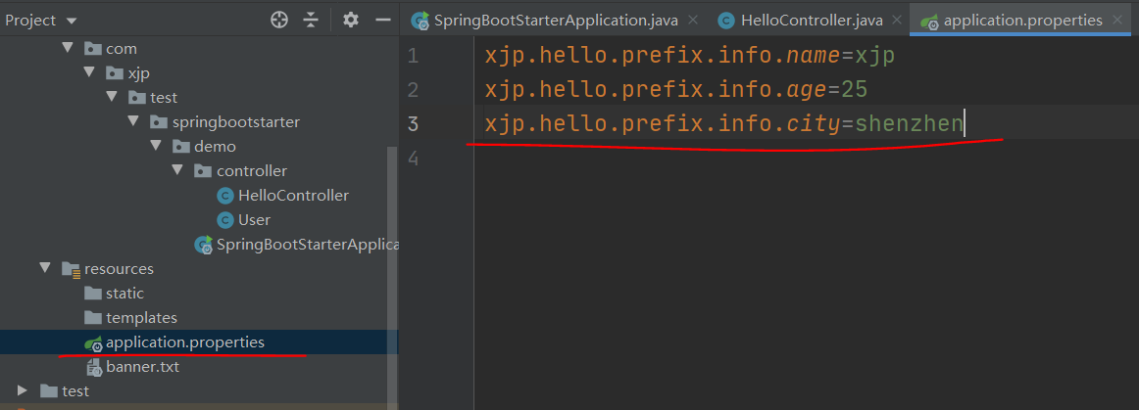This screenshot has height=410, width=1139.
Task: Select the xjp package folder icon
Action: [x=115, y=73]
